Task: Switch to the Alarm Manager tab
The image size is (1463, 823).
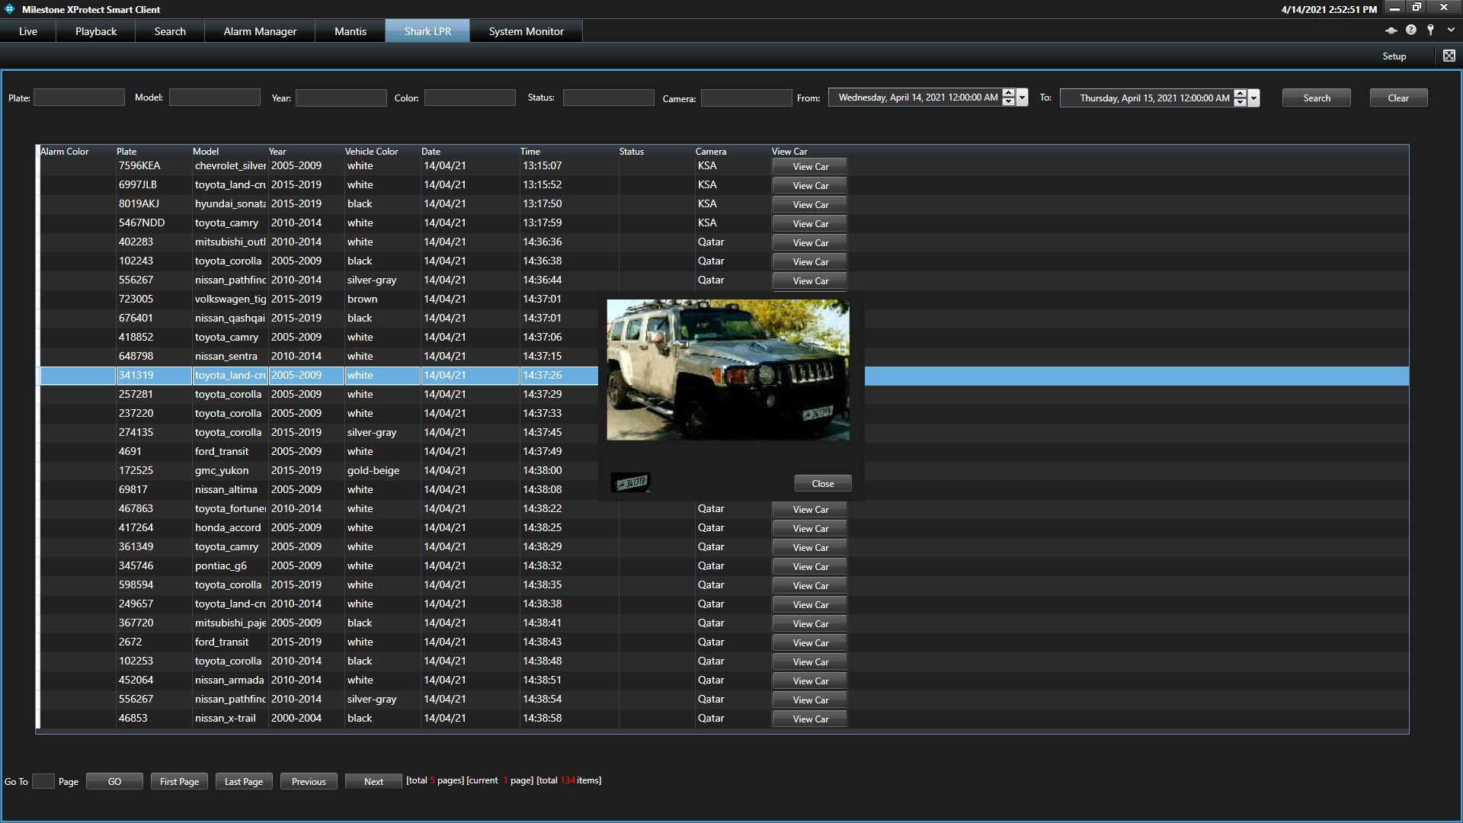Action: pyautogui.click(x=260, y=31)
